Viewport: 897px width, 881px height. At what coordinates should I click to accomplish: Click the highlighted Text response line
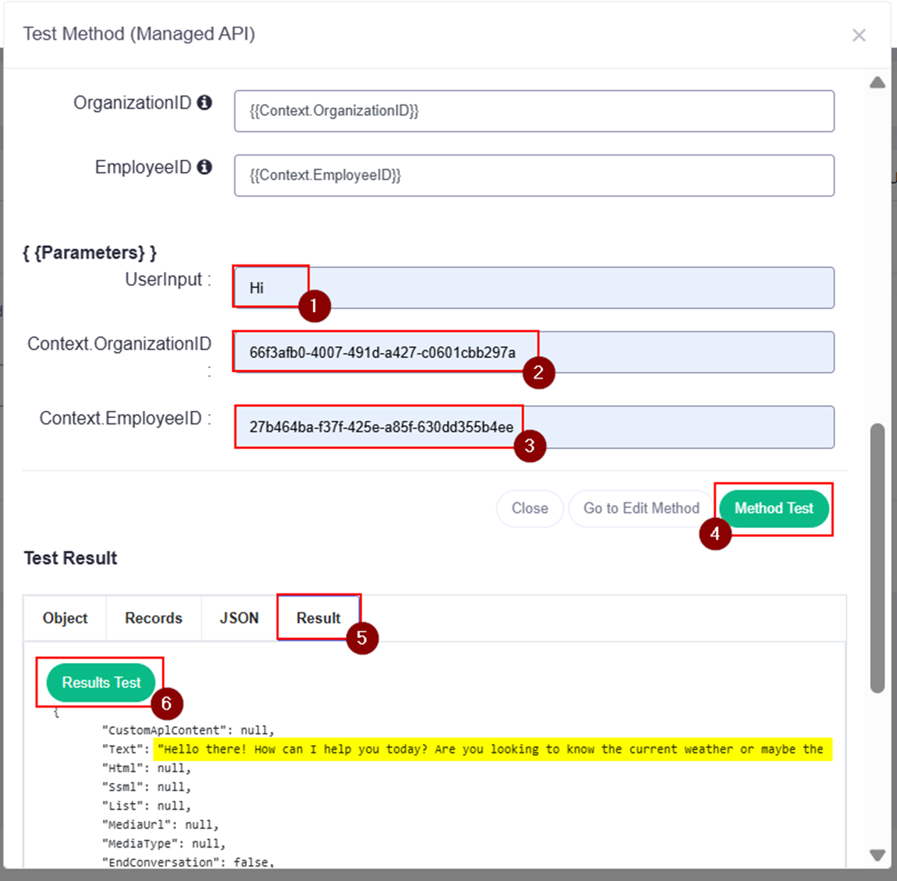pyautogui.click(x=490, y=750)
